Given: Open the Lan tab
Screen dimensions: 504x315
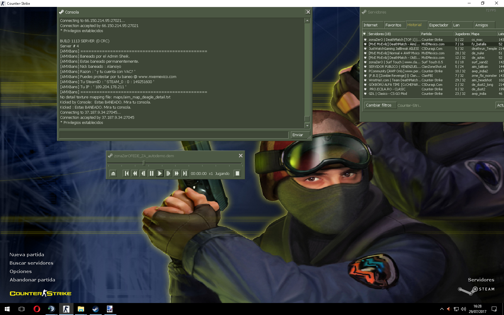Looking at the screenshot, I should coord(462,25).
